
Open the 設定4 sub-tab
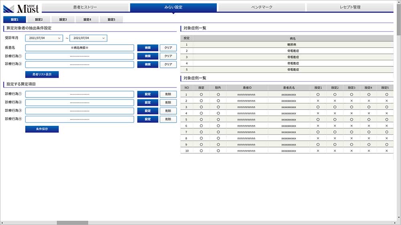87,20
